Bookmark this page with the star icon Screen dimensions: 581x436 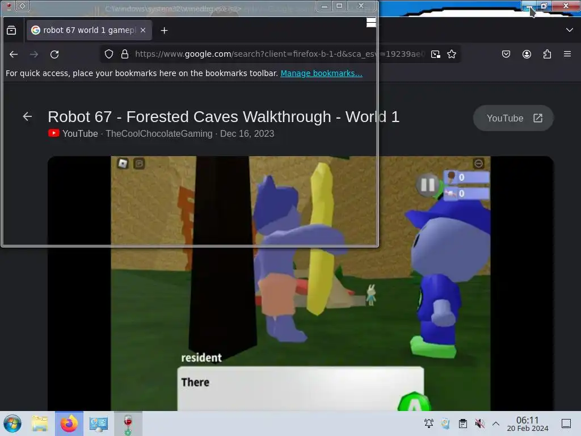tap(451, 54)
